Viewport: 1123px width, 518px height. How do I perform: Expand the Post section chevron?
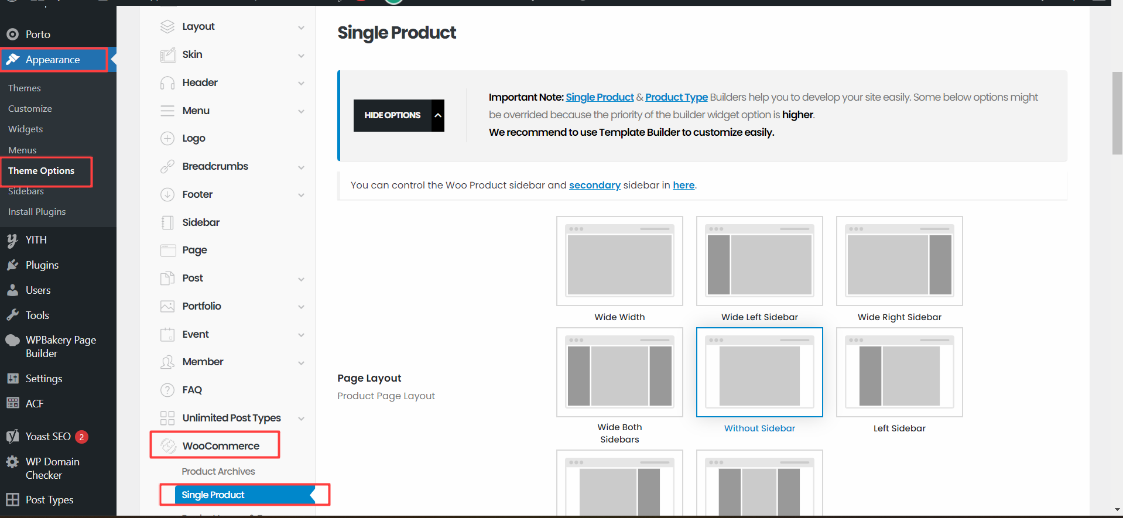301,279
